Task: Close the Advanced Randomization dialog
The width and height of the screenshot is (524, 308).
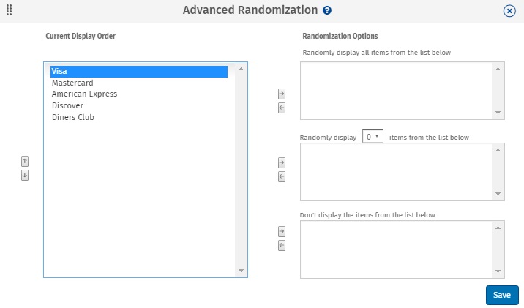Action: coord(510,11)
